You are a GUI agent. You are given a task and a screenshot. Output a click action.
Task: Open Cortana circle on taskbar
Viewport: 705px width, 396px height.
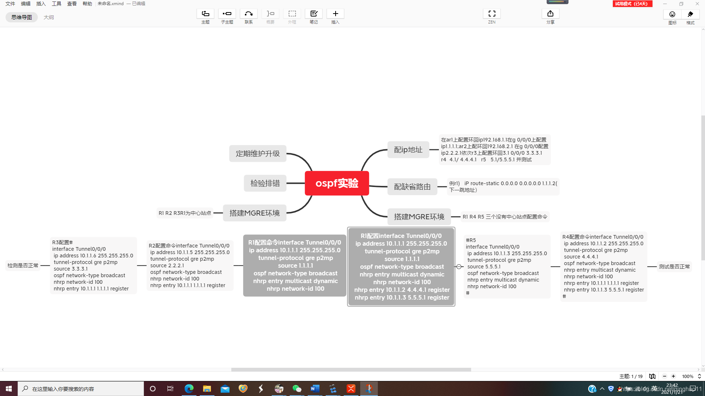(x=153, y=389)
